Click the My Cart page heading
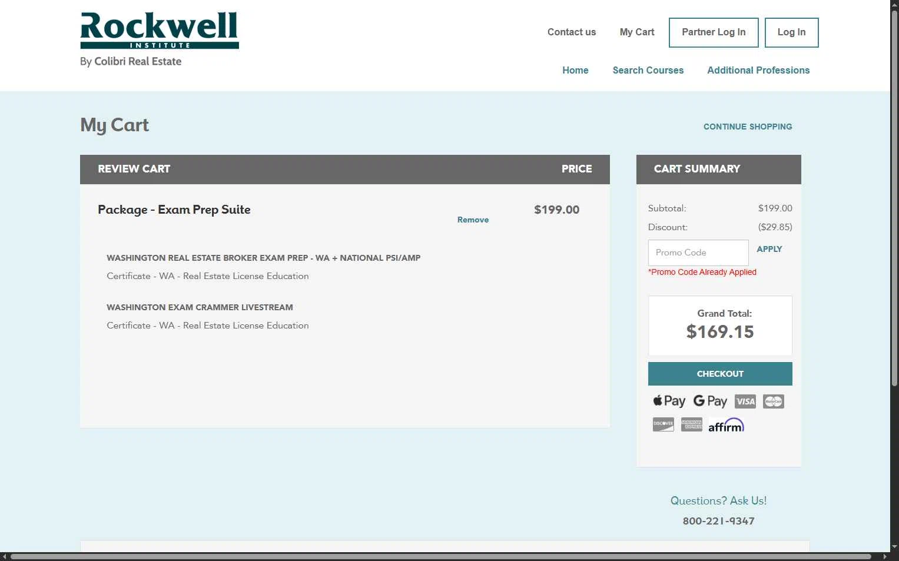This screenshot has height=561, width=899. 114,125
